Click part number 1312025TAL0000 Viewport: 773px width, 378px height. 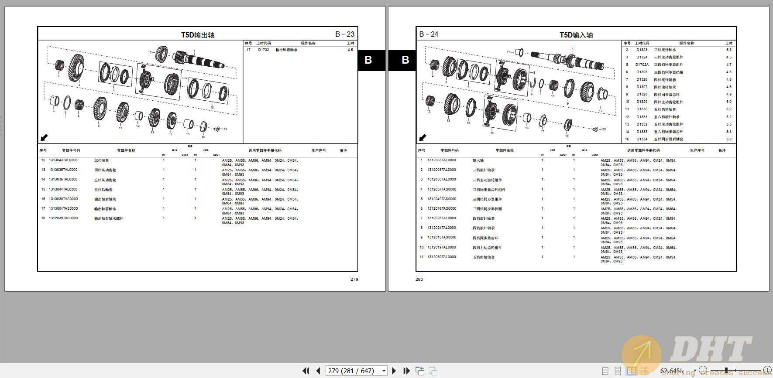[x=442, y=218]
